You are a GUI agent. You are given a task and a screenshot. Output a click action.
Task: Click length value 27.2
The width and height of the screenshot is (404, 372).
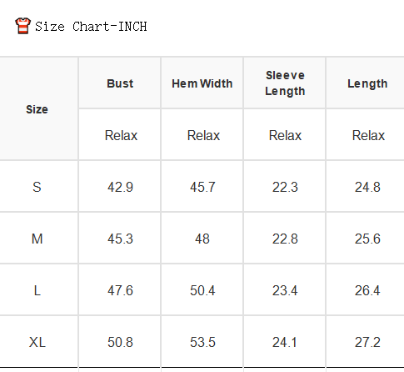click(367, 342)
